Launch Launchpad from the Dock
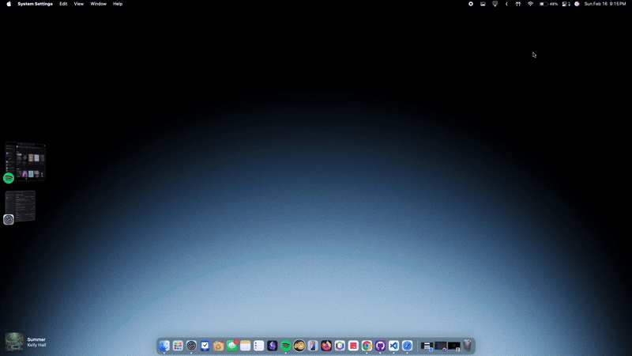This screenshot has width=632, height=356. coord(178,346)
